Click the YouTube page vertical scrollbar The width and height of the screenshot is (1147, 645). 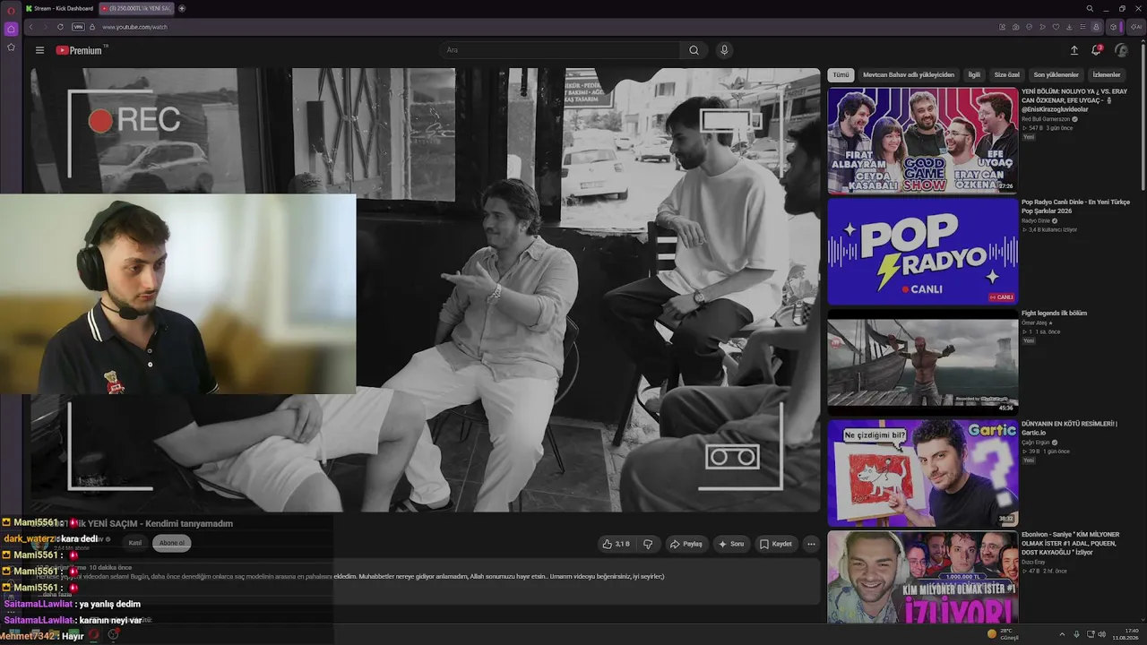pos(1143,116)
